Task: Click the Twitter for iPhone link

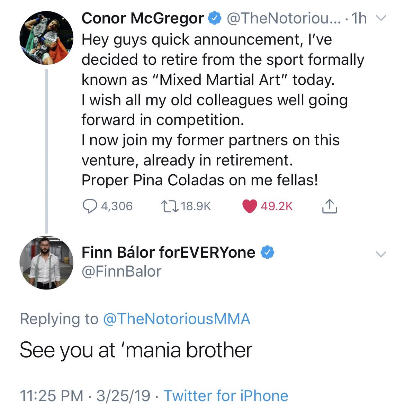Action: coord(226,396)
